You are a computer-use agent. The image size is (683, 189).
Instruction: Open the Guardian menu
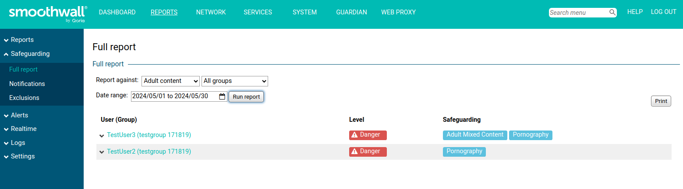click(351, 12)
